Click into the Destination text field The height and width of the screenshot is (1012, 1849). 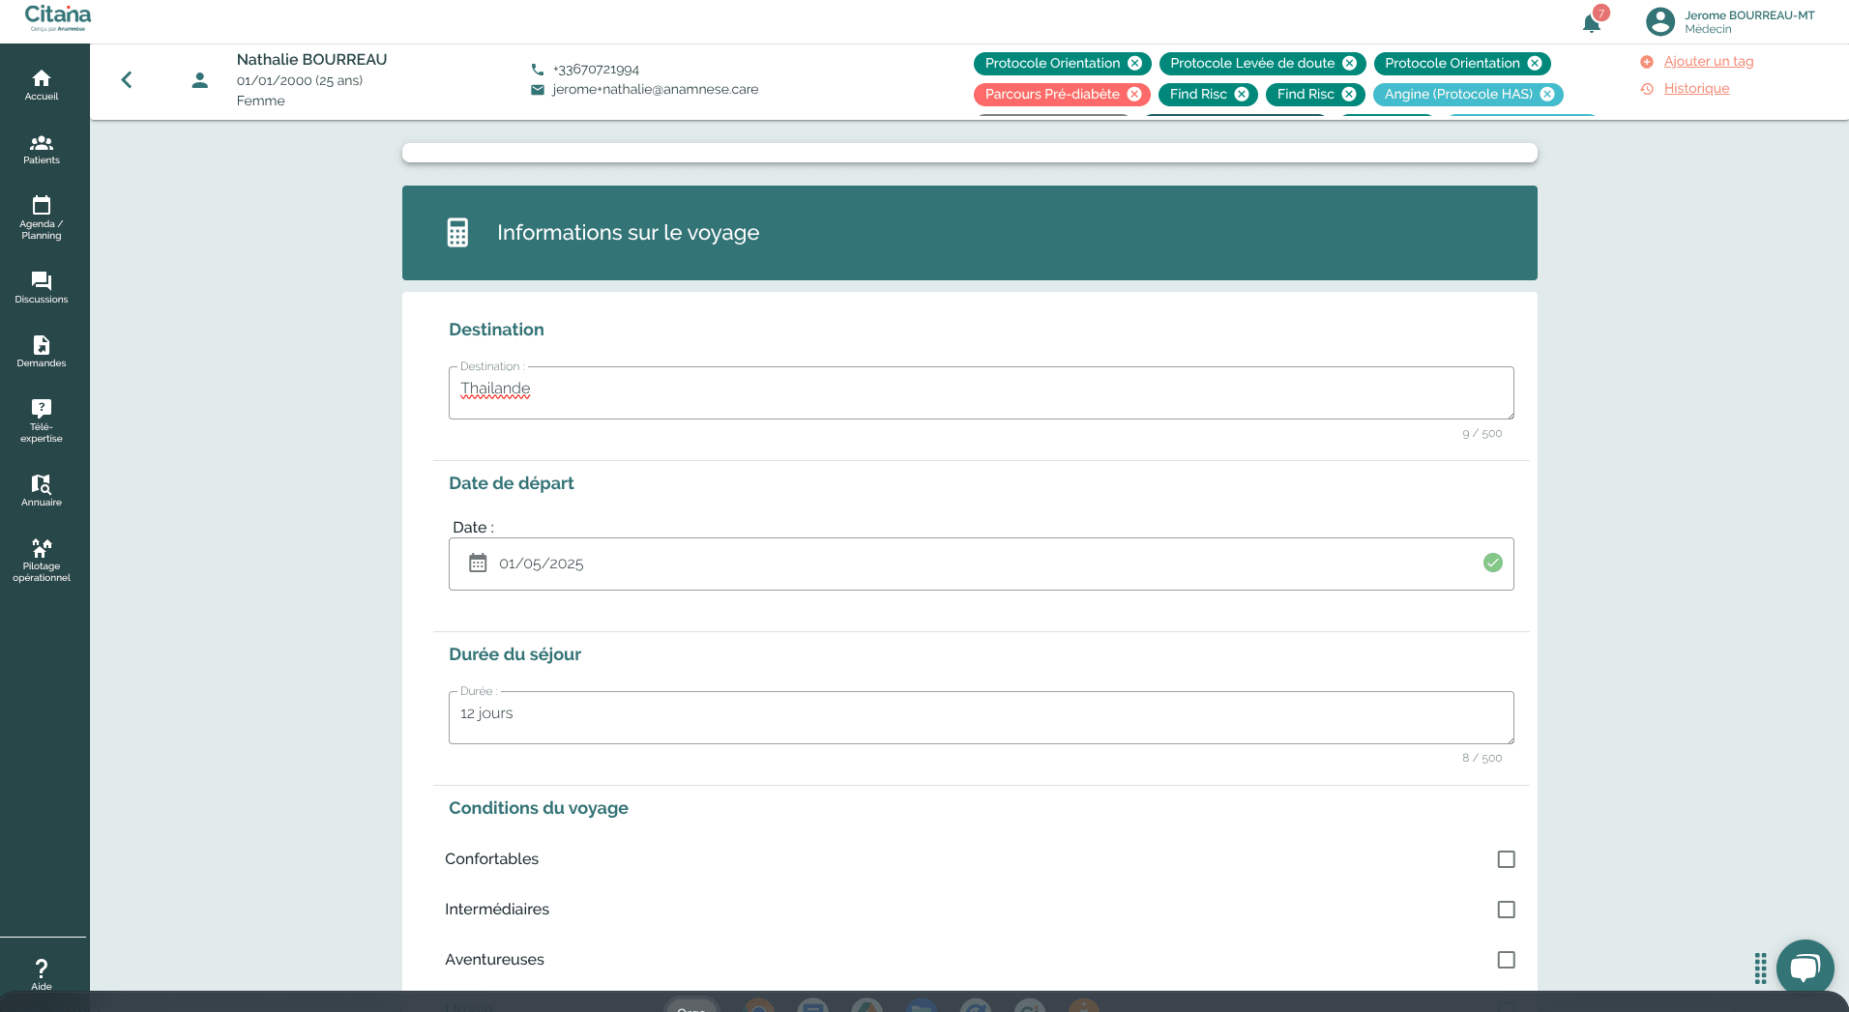[x=982, y=392]
